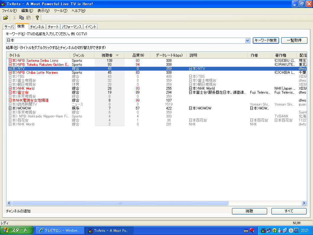Select the 日本>NPB: Saitama Seibu Lions row
313x235 pixels.
[157, 61]
